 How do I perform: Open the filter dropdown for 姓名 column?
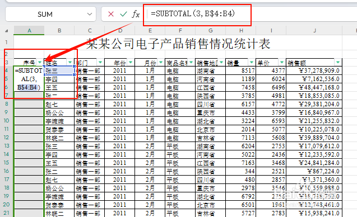70,62
